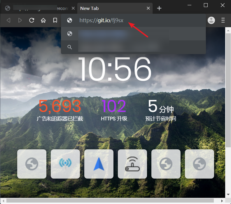Open the blue navigation arrow tile
Image resolution: width=231 pixels, height=204 pixels.
[x=99, y=164]
